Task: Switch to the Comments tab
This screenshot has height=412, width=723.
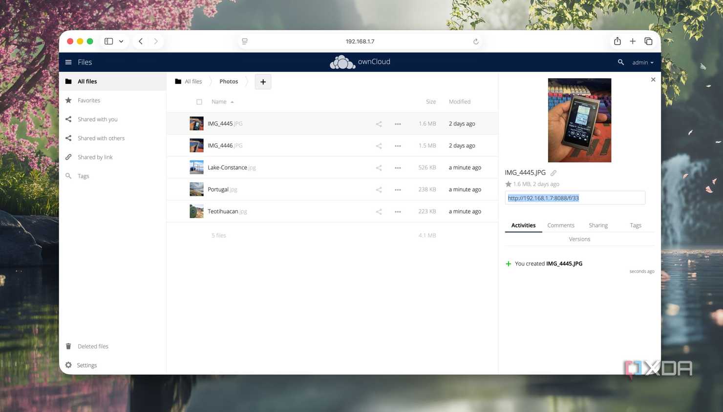Action: (561, 226)
